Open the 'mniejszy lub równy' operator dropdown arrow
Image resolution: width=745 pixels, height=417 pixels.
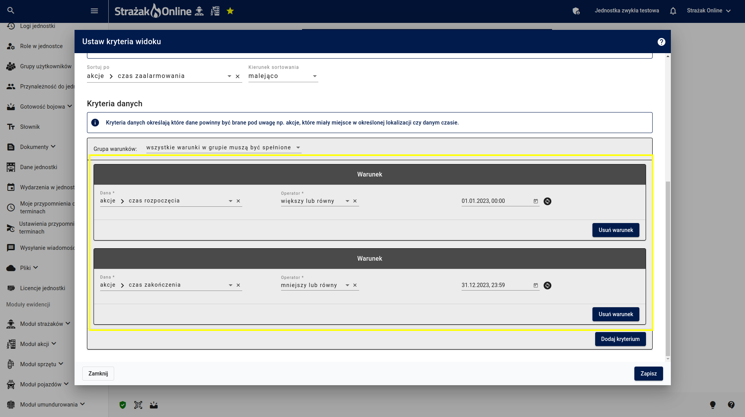[x=347, y=285]
